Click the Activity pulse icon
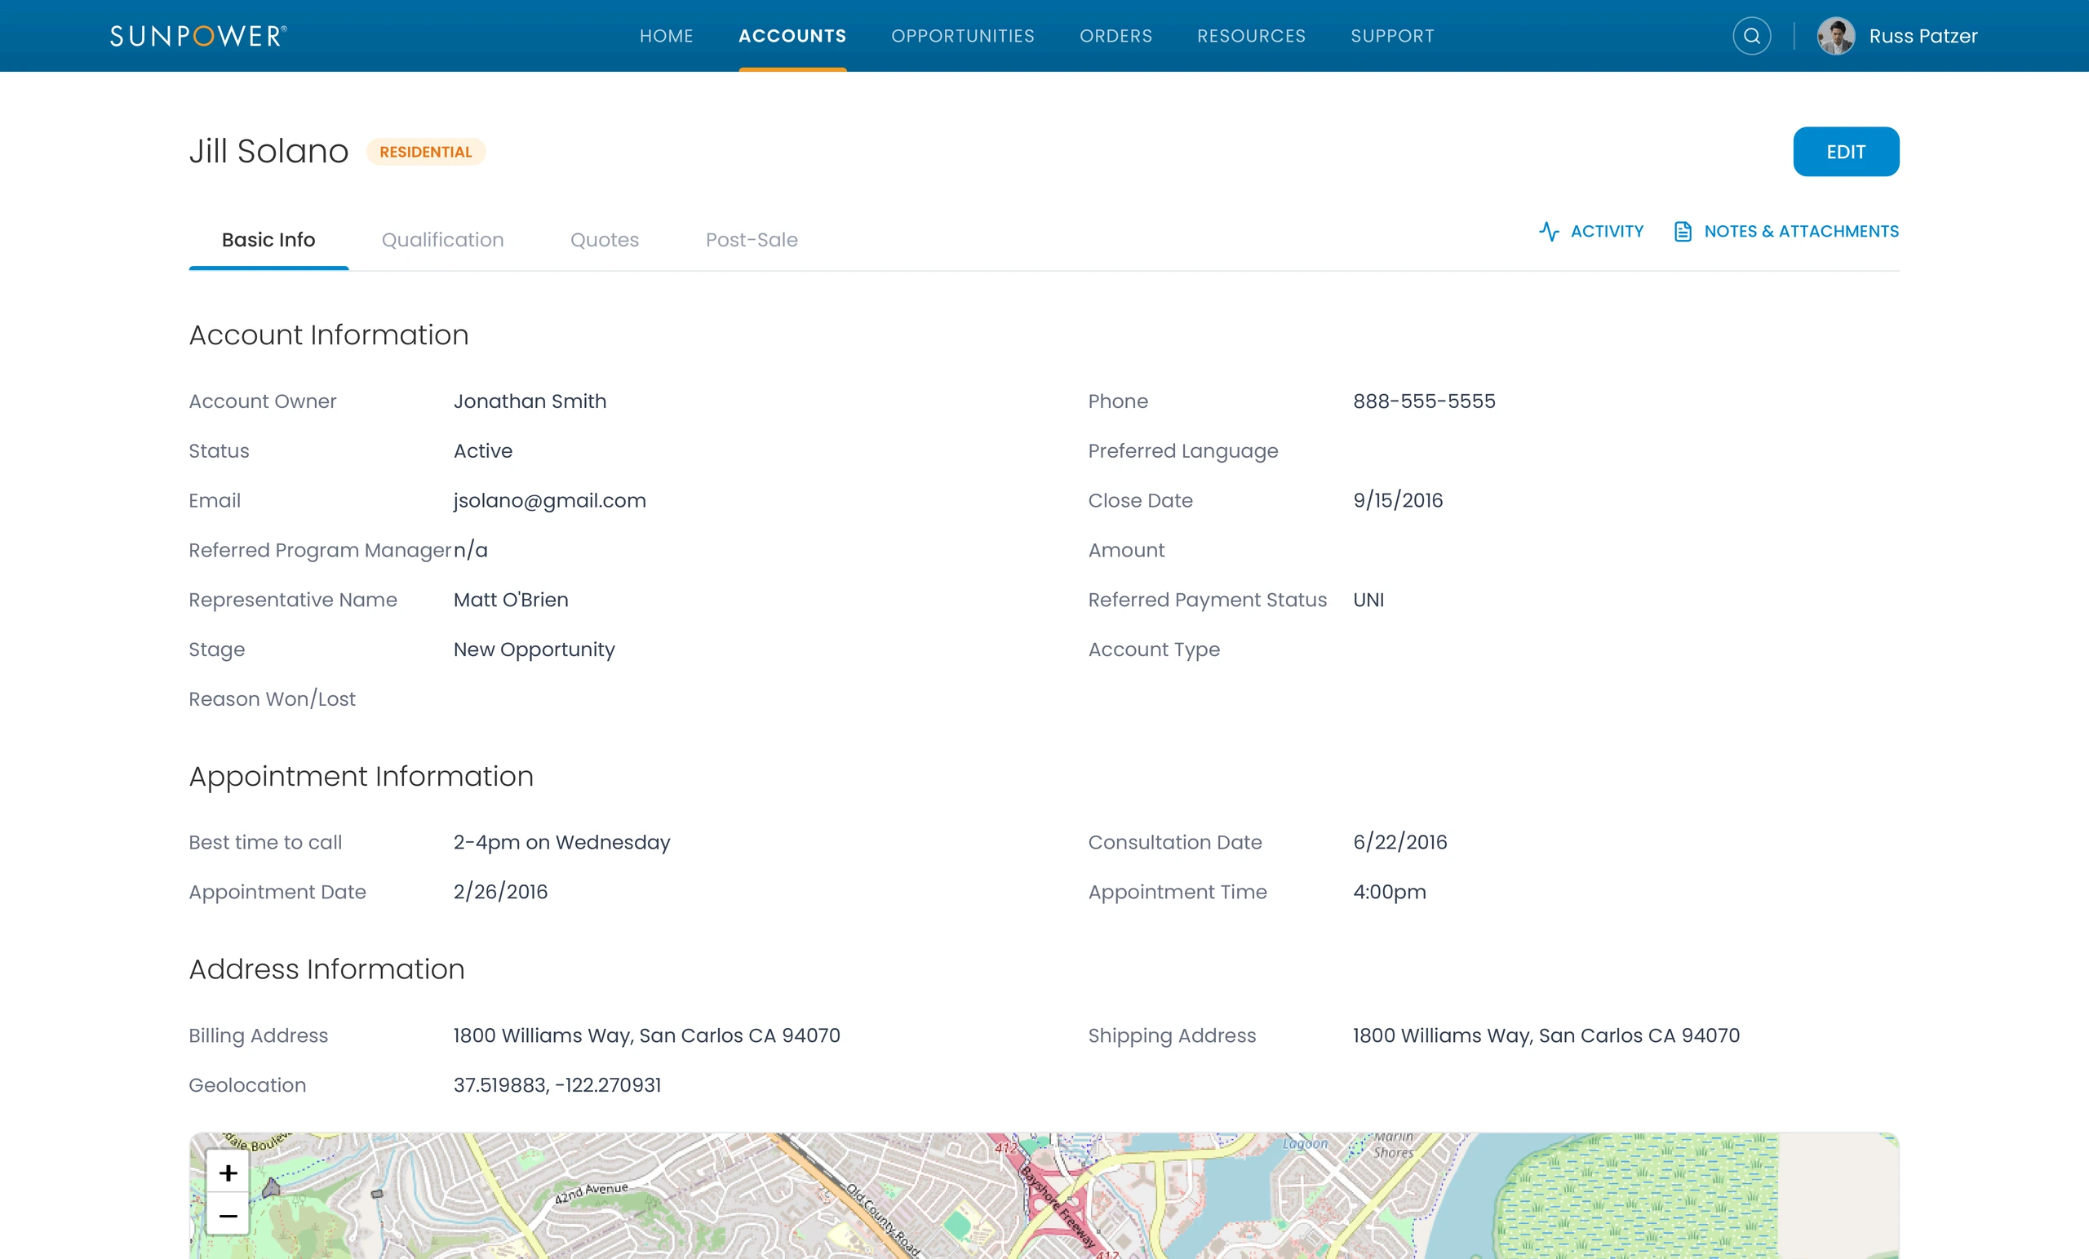The width and height of the screenshot is (2089, 1259). point(1549,232)
